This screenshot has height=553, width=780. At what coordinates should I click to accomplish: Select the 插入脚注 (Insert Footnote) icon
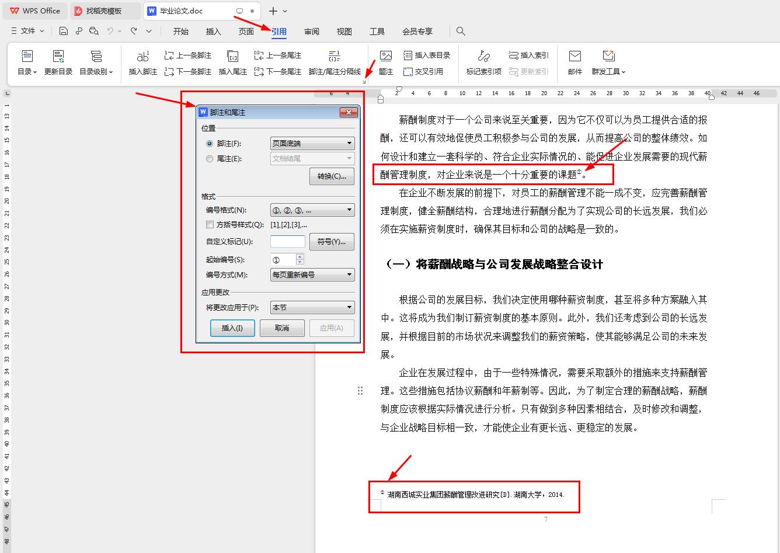142,61
